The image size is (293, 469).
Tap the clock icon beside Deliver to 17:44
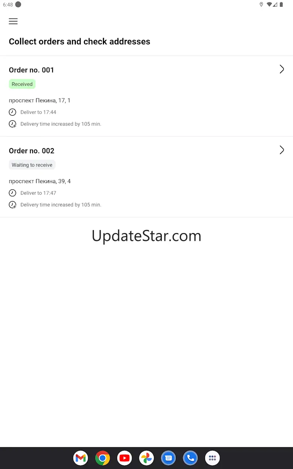(12, 112)
